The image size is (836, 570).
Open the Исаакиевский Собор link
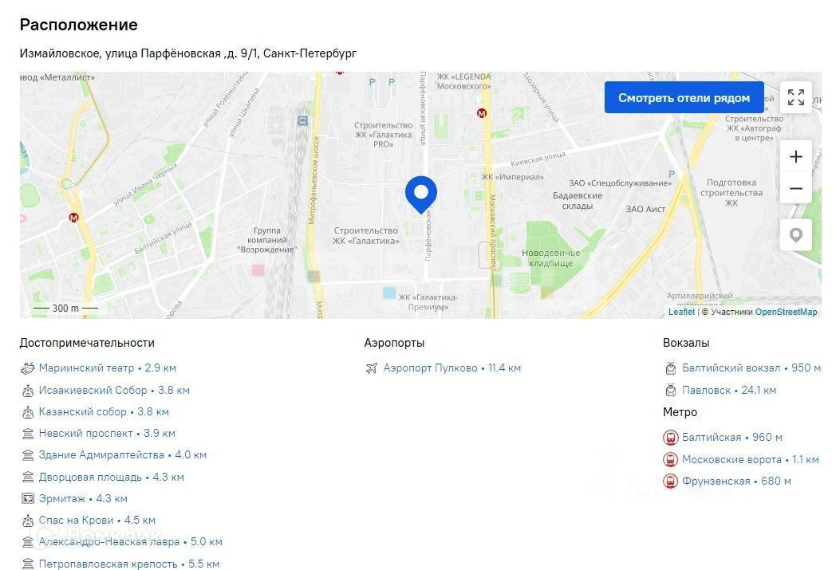tap(93, 390)
